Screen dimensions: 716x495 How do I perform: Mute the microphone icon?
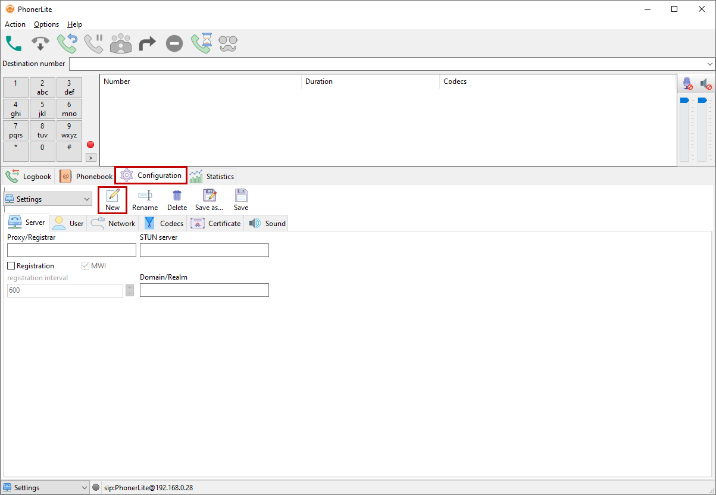[687, 84]
